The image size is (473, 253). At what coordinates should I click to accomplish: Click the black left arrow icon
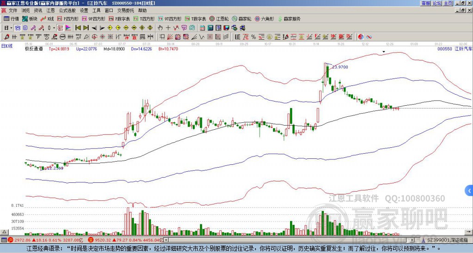(94, 28)
